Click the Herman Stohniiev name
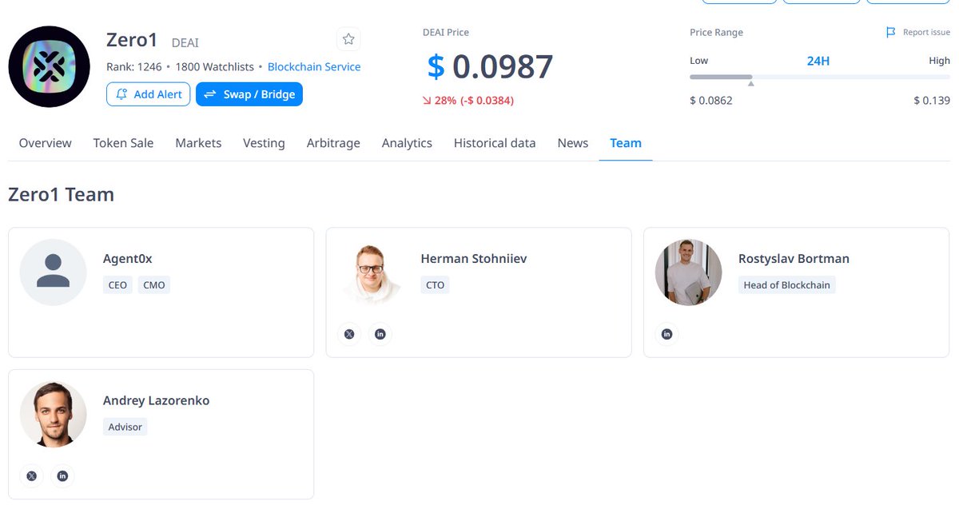The width and height of the screenshot is (959, 509). tap(474, 259)
